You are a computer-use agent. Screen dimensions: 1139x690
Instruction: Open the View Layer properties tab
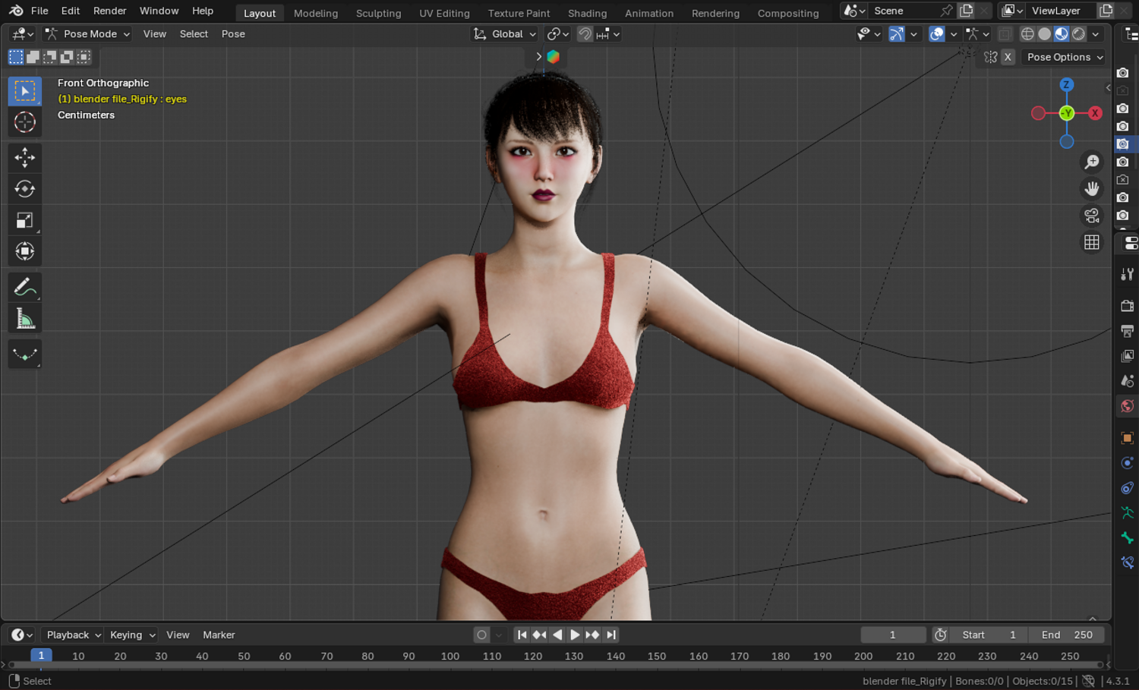tap(1128, 356)
